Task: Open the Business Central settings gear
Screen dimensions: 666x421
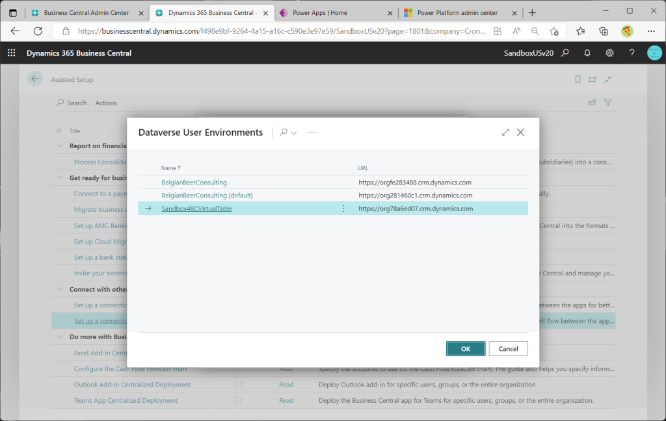Action: pyautogui.click(x=609, y=53)
